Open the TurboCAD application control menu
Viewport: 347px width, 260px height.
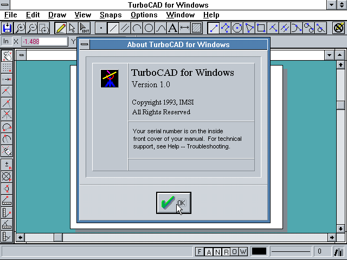click(5, 5)
